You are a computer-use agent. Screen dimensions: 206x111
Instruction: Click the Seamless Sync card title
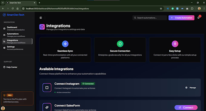click(65, 51)
